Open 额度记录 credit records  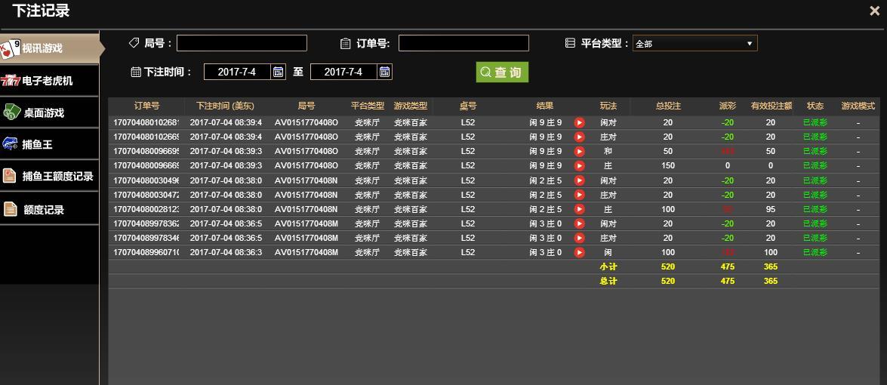coord(49,209)
